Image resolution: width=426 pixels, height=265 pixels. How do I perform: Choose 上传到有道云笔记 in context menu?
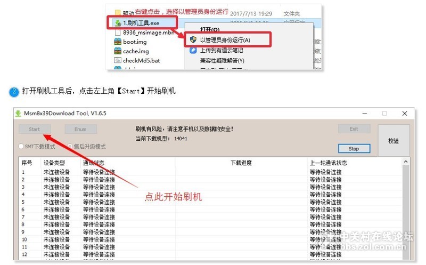tap(222, 50)
